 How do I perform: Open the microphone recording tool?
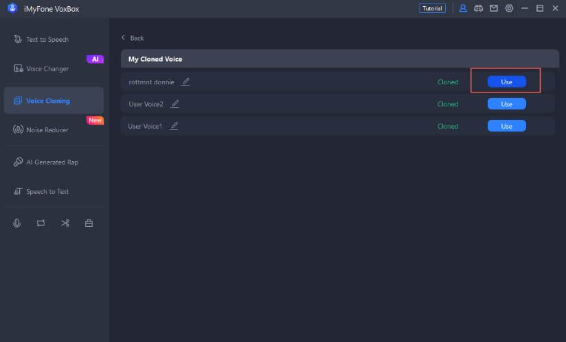click(16, 223)
